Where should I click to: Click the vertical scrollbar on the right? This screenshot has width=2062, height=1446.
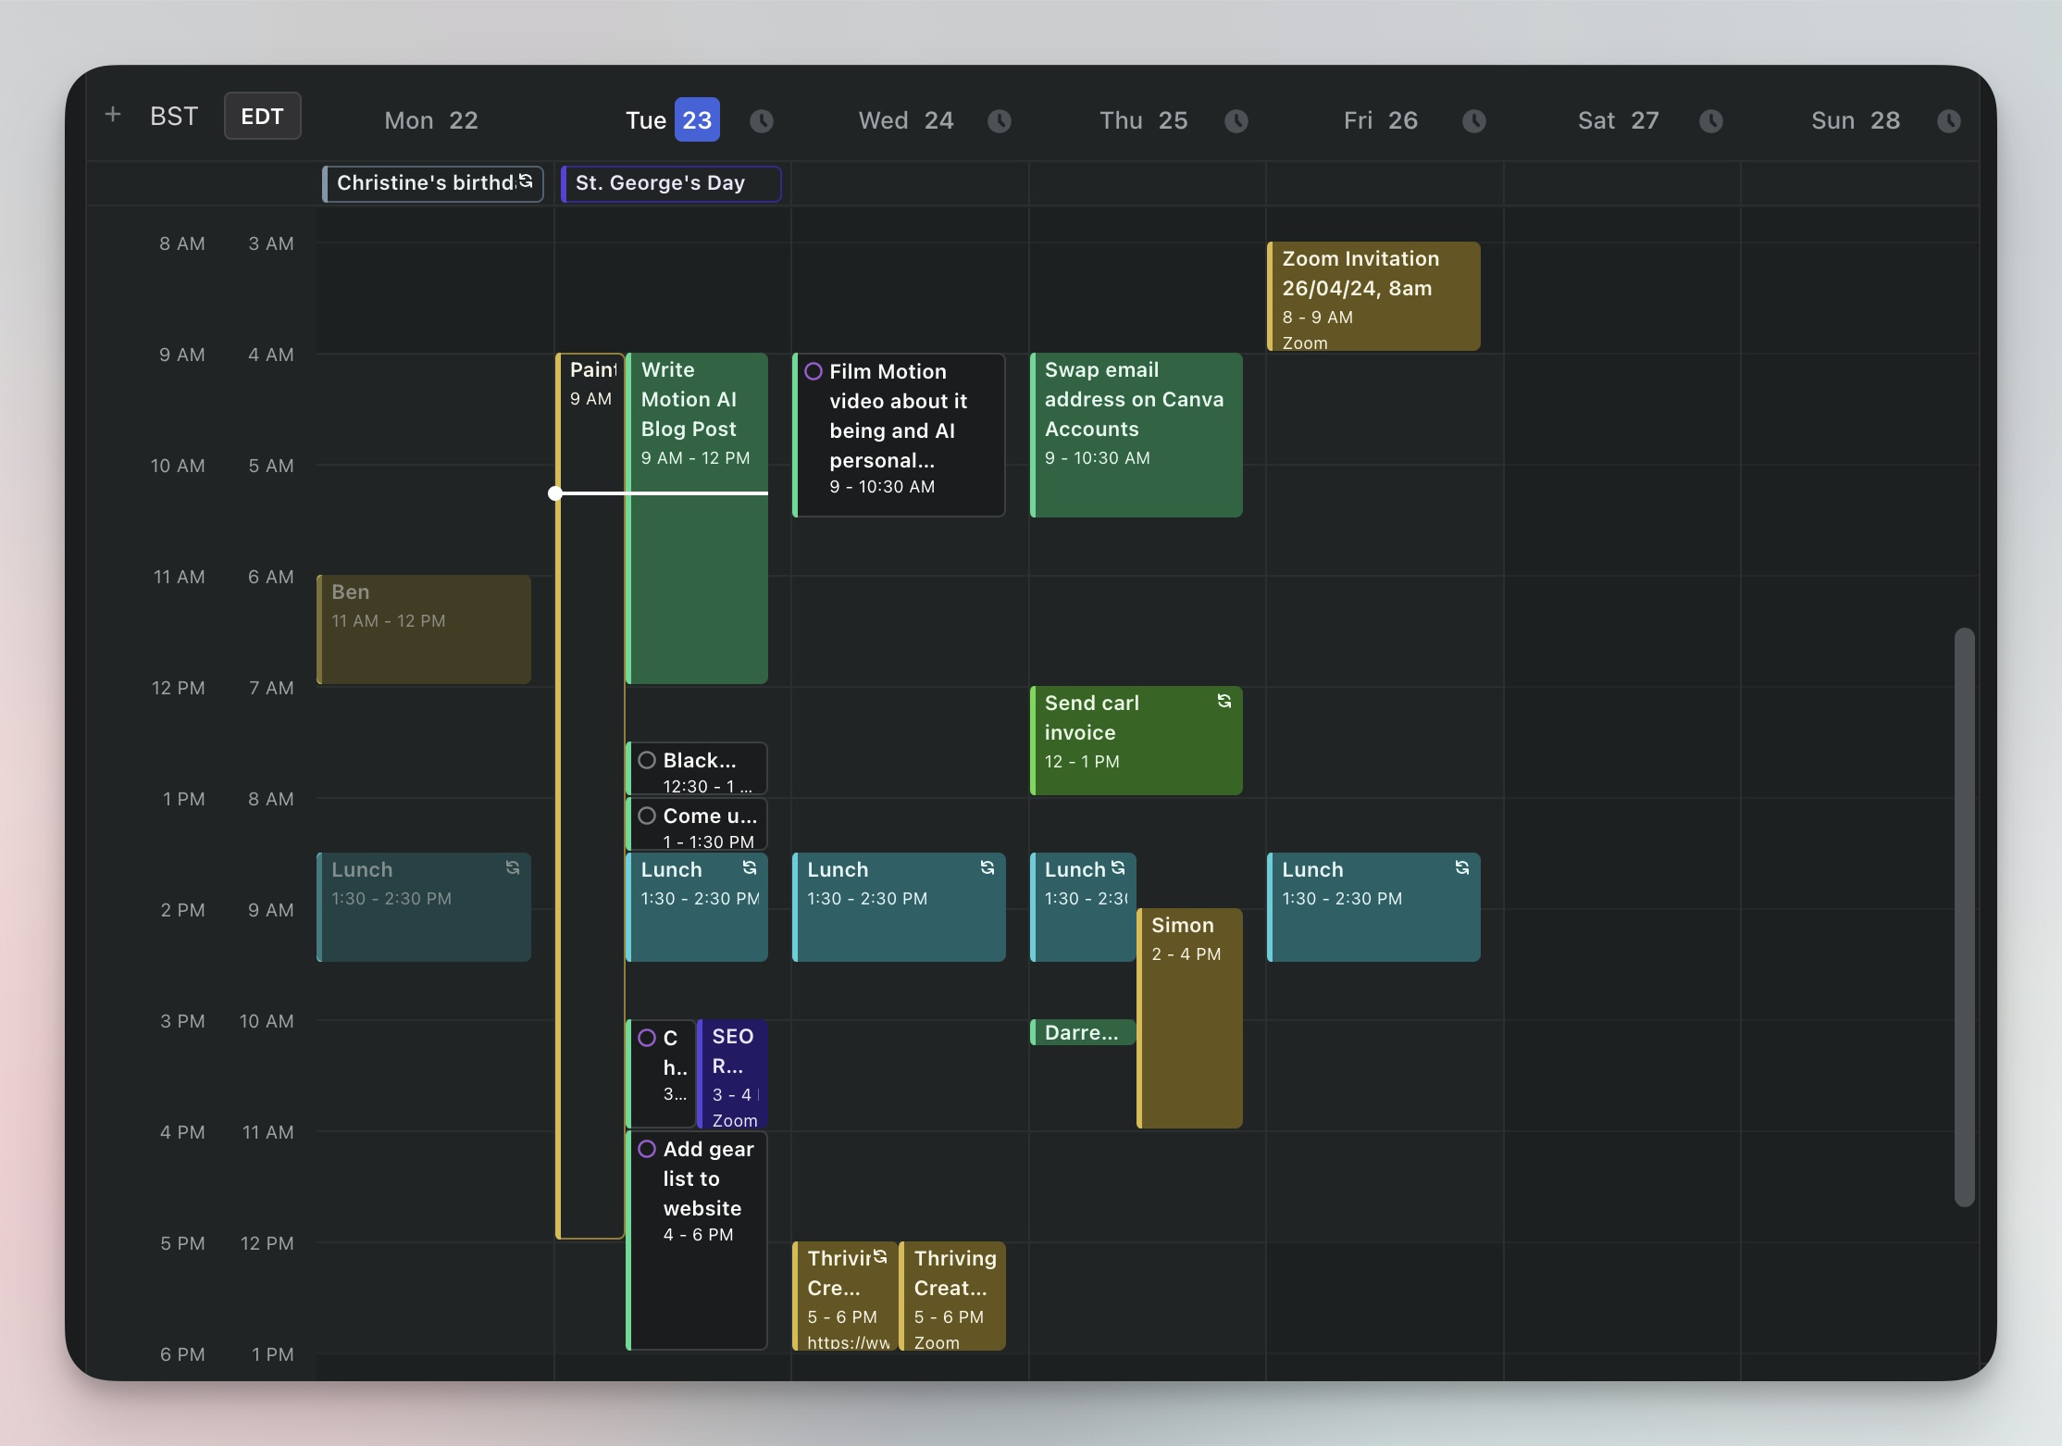tap(1964, 926)
